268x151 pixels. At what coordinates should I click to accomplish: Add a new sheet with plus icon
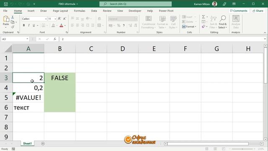click(43, 143)
